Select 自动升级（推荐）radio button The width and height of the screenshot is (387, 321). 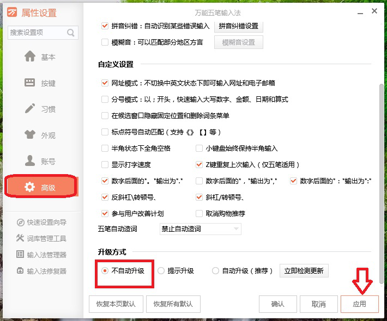[215, 271]
